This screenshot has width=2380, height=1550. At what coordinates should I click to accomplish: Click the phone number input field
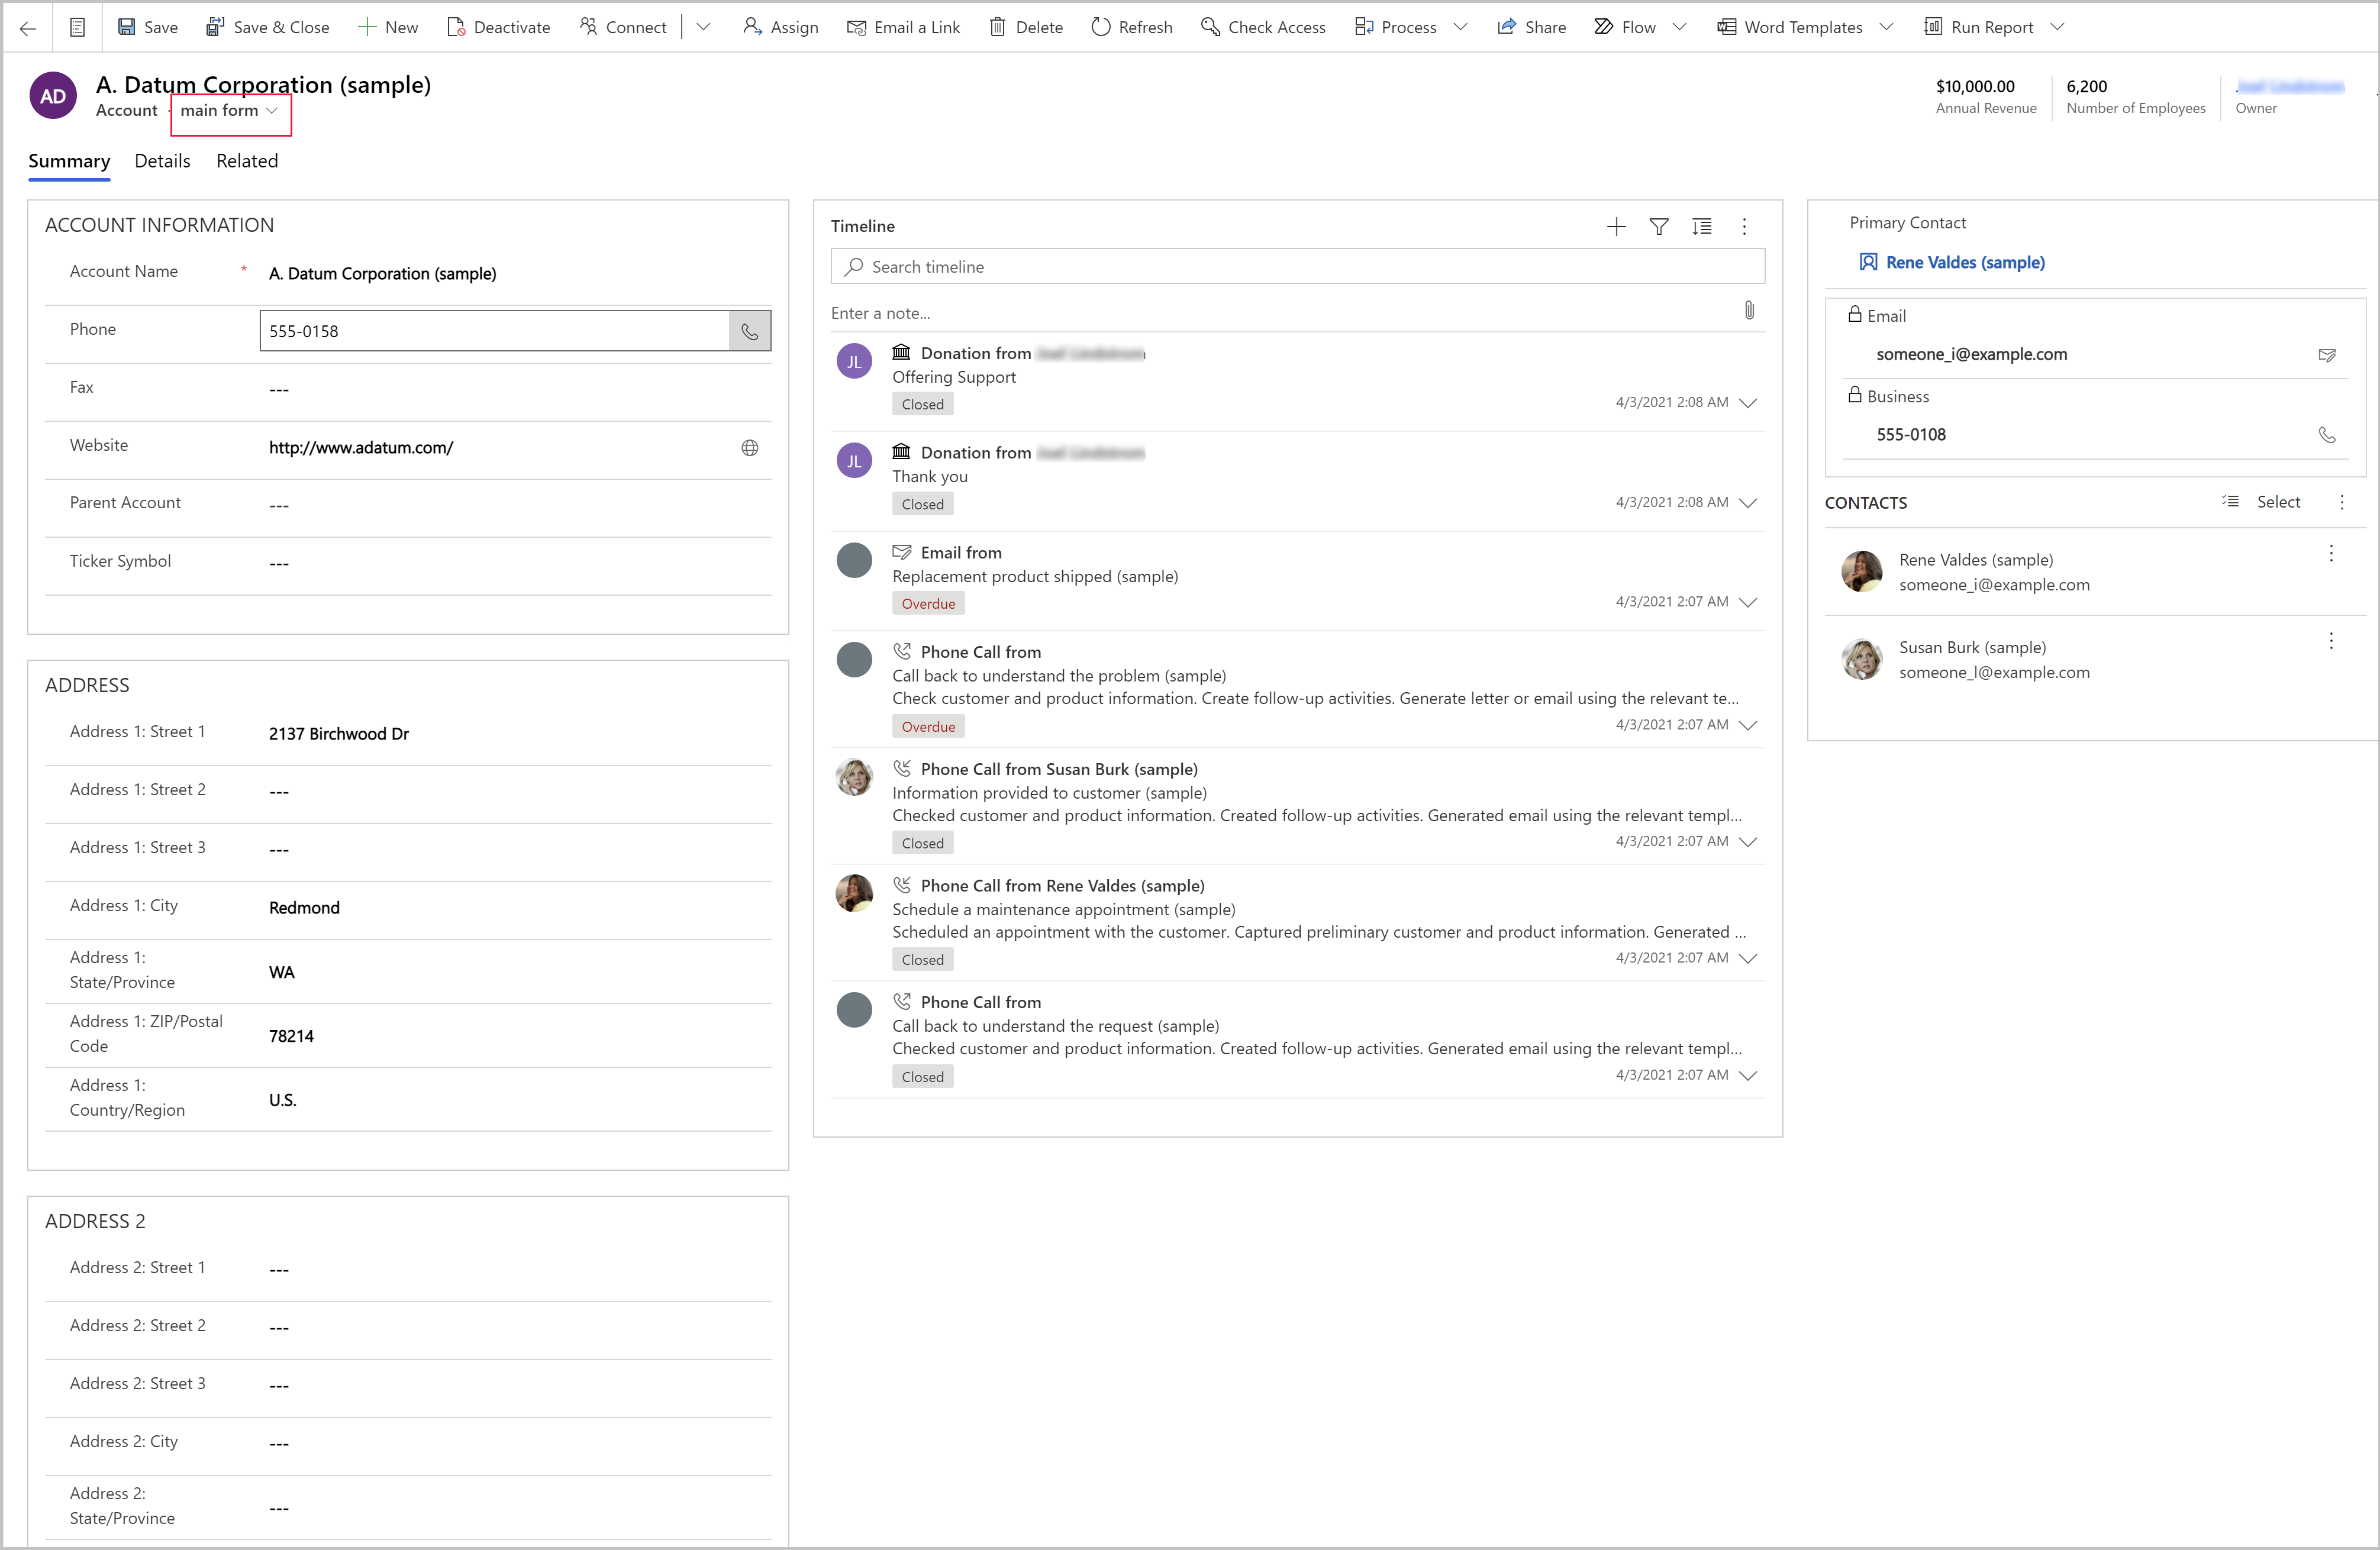pyautogui.click(x=494, y=330)
